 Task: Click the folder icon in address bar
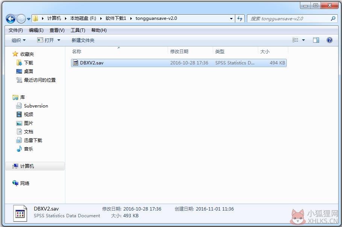pos(36,18)
